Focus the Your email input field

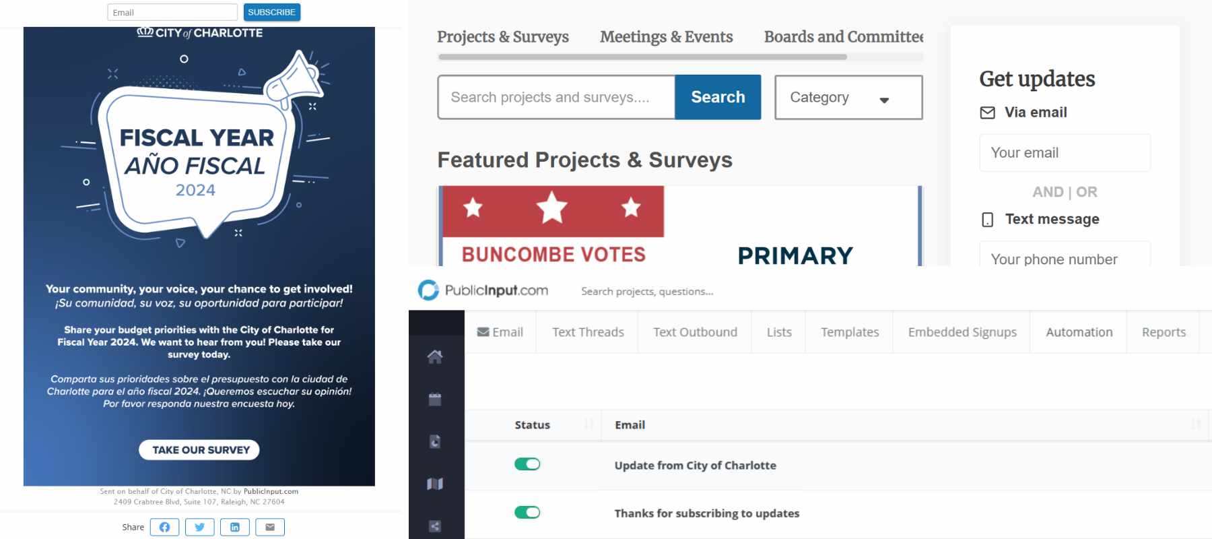1065,153
